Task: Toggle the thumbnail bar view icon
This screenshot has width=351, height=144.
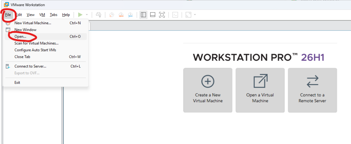Action: (x=153, y=15)
